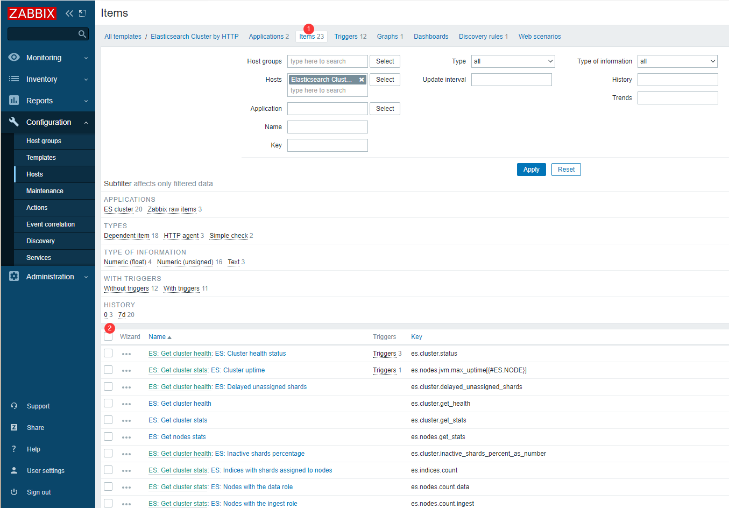Switch to the Triggers 12 tab
The image size is (729, 508).
click(350, 37)
